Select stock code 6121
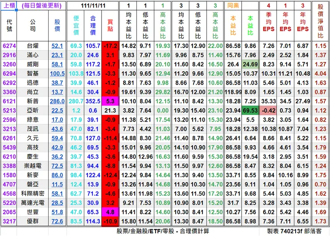330x236 pixels. tap(9, 101)
